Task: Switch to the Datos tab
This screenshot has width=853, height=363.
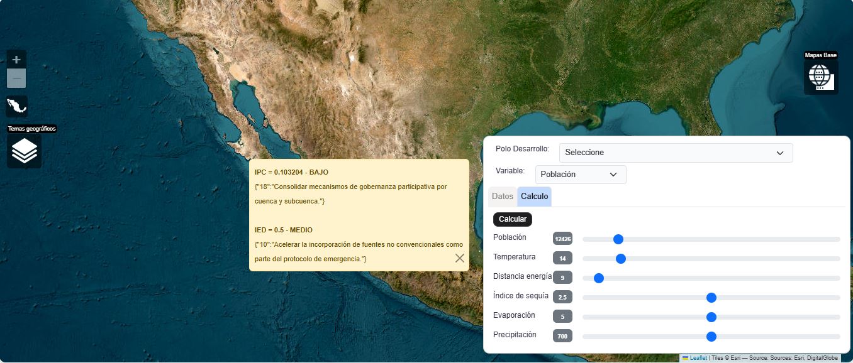Action: (x=502, y=196)
